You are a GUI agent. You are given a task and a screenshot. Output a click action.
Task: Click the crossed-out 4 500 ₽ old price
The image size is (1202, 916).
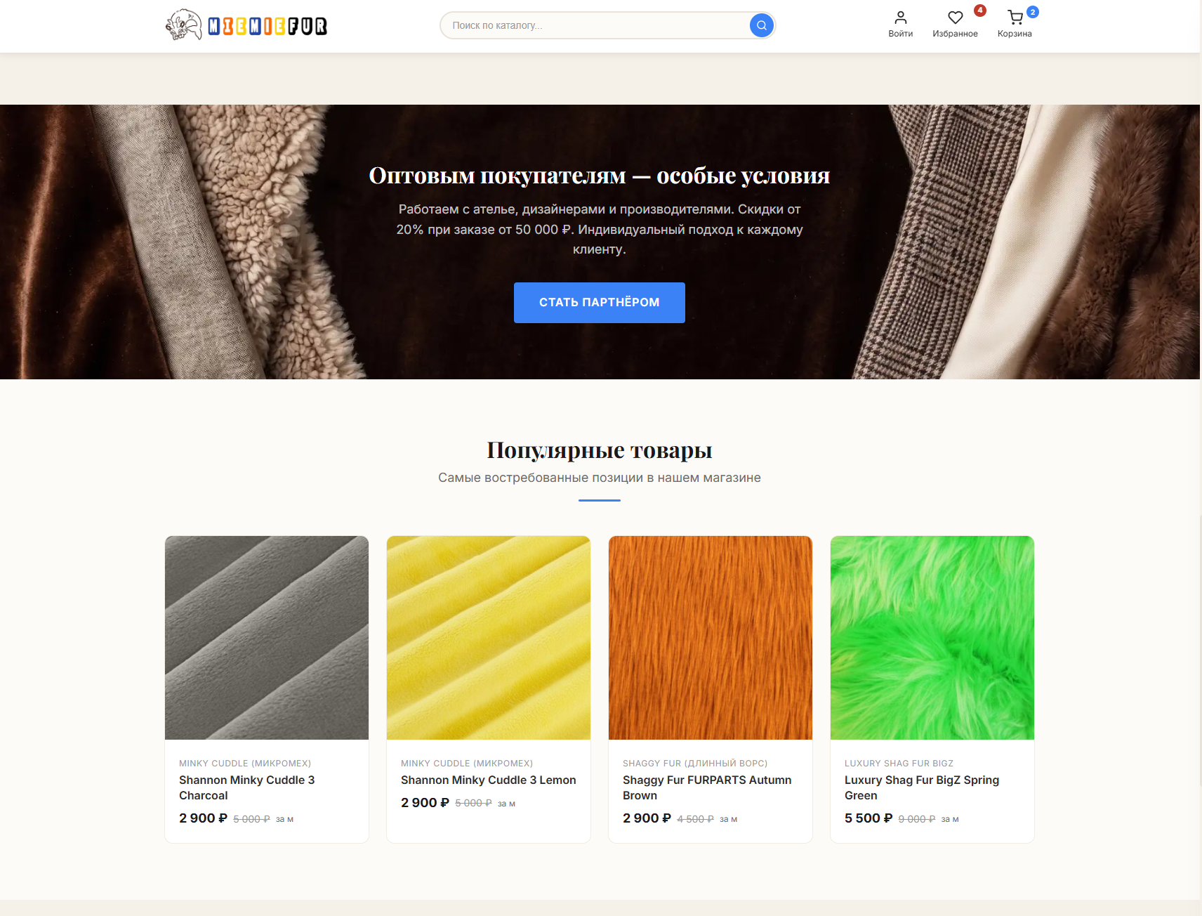(695, 819)
